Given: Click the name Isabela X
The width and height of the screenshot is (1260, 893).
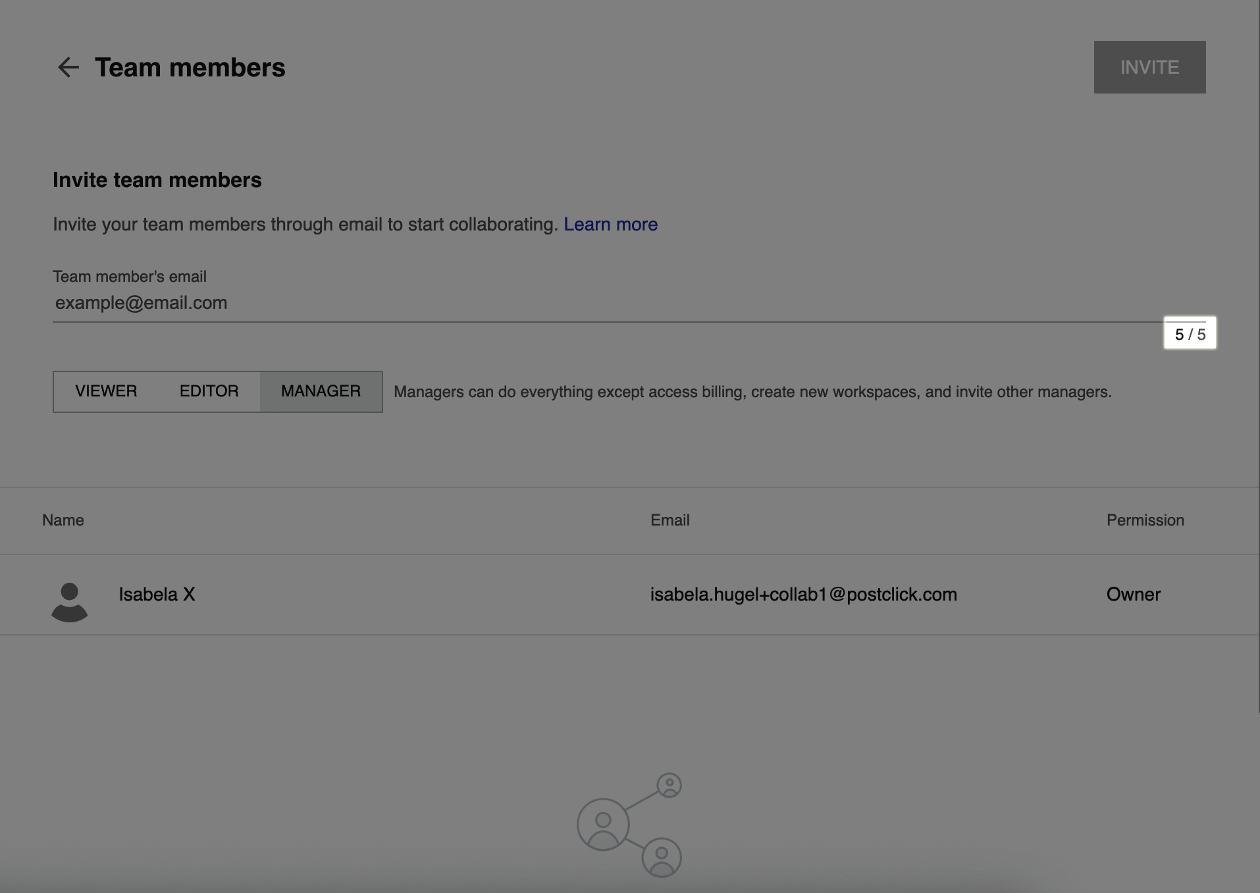Looking at the screenshot, I should pos(157,595).
